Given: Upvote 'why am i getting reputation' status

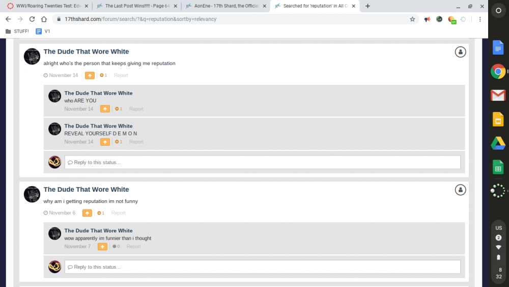Looking at the screenshot, I should point(87,213).
